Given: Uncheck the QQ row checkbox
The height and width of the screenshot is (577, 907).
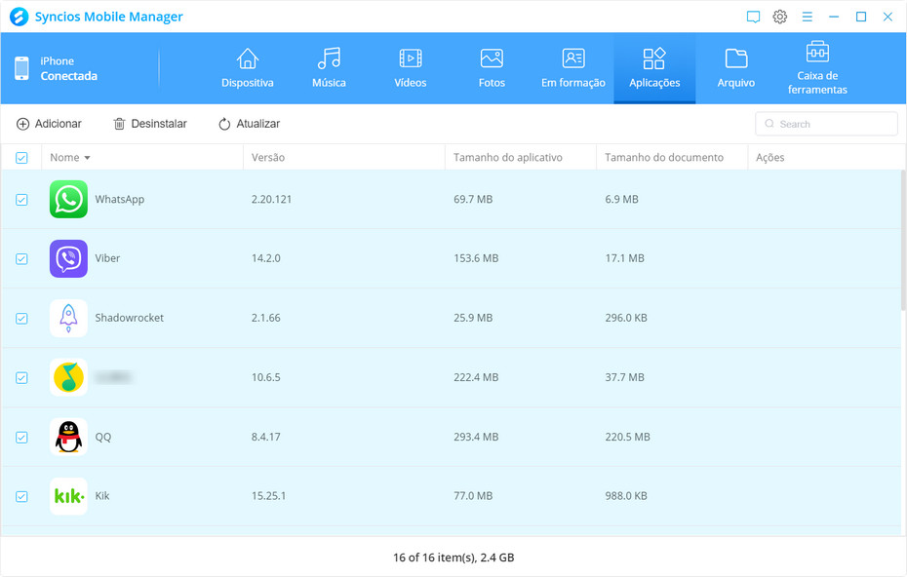Looking at the screenshot, I should click(x=21, y=437).
